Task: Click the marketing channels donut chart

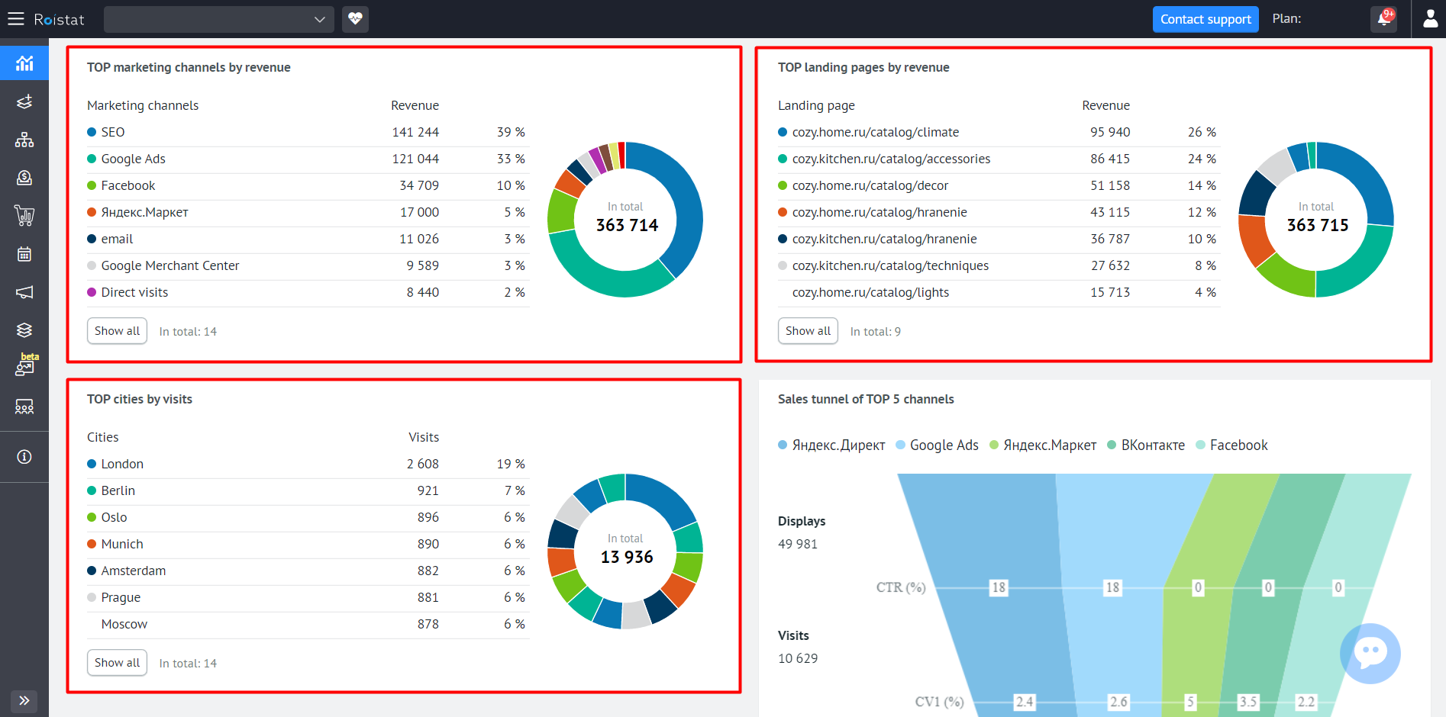Action: point(625,219)
